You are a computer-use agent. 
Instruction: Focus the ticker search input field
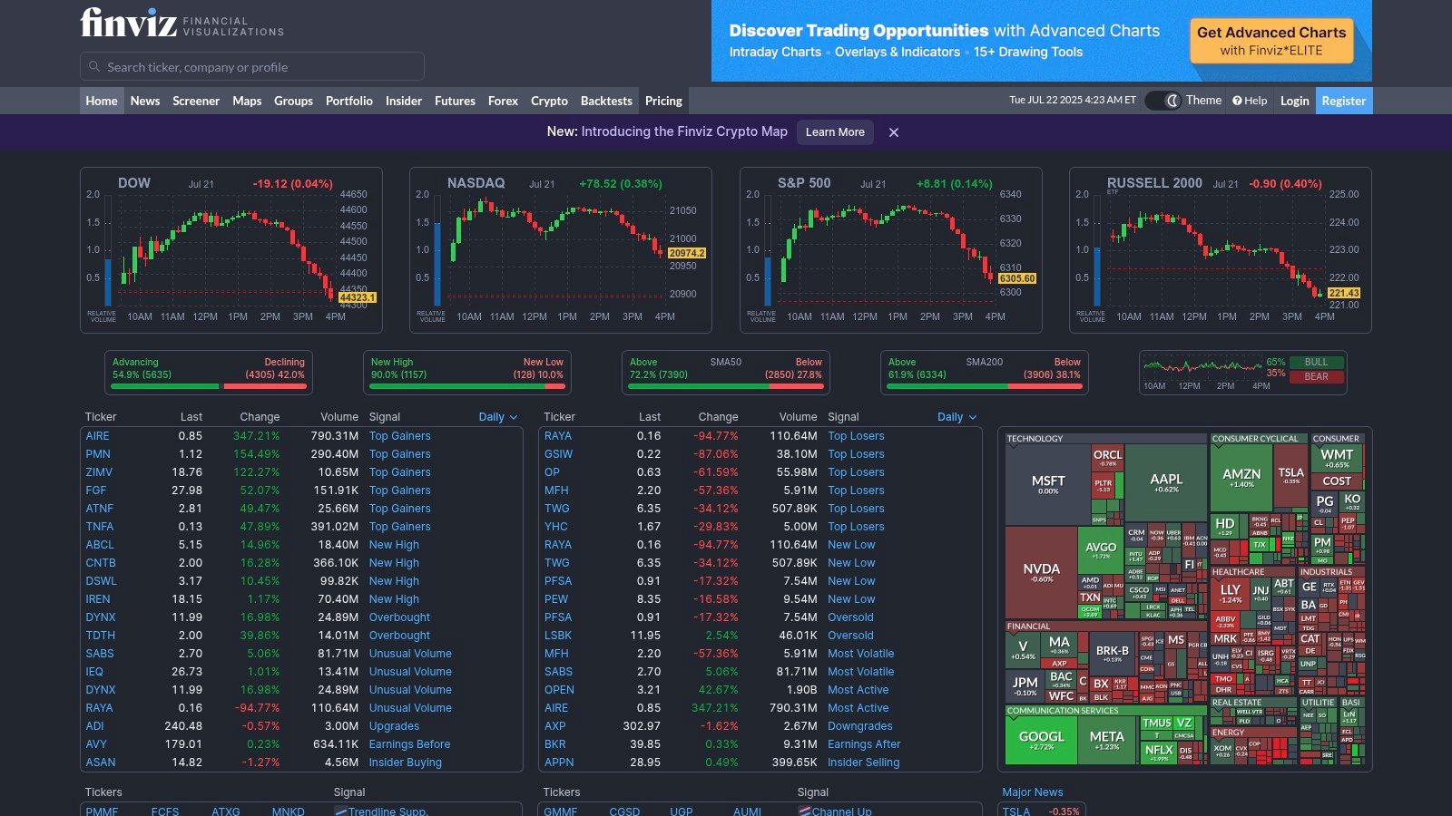[252, 66]
